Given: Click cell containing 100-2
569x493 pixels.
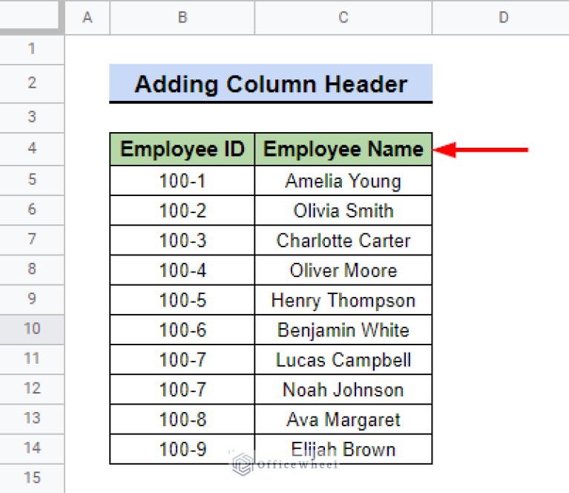Looking at the screenshot, I should 182,210.
